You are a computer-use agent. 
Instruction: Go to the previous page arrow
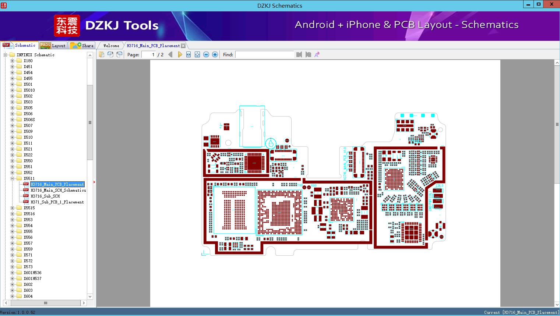(170, 54)
